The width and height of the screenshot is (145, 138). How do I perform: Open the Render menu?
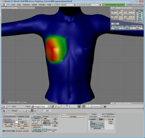click(x=42, y=5)
